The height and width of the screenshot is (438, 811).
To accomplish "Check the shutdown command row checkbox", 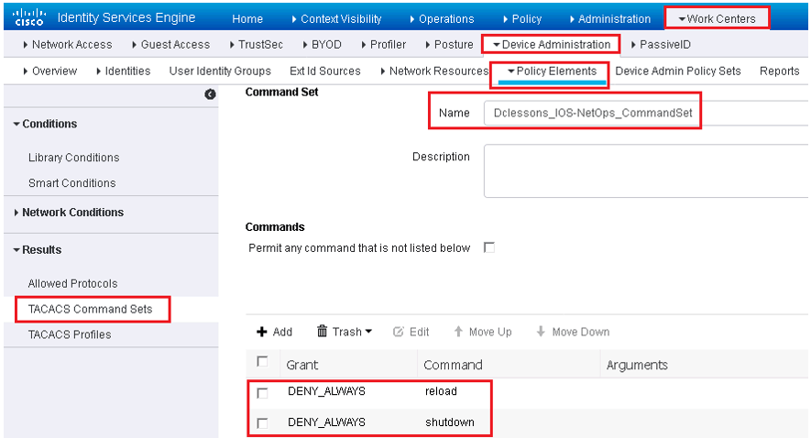I will 262,423.
